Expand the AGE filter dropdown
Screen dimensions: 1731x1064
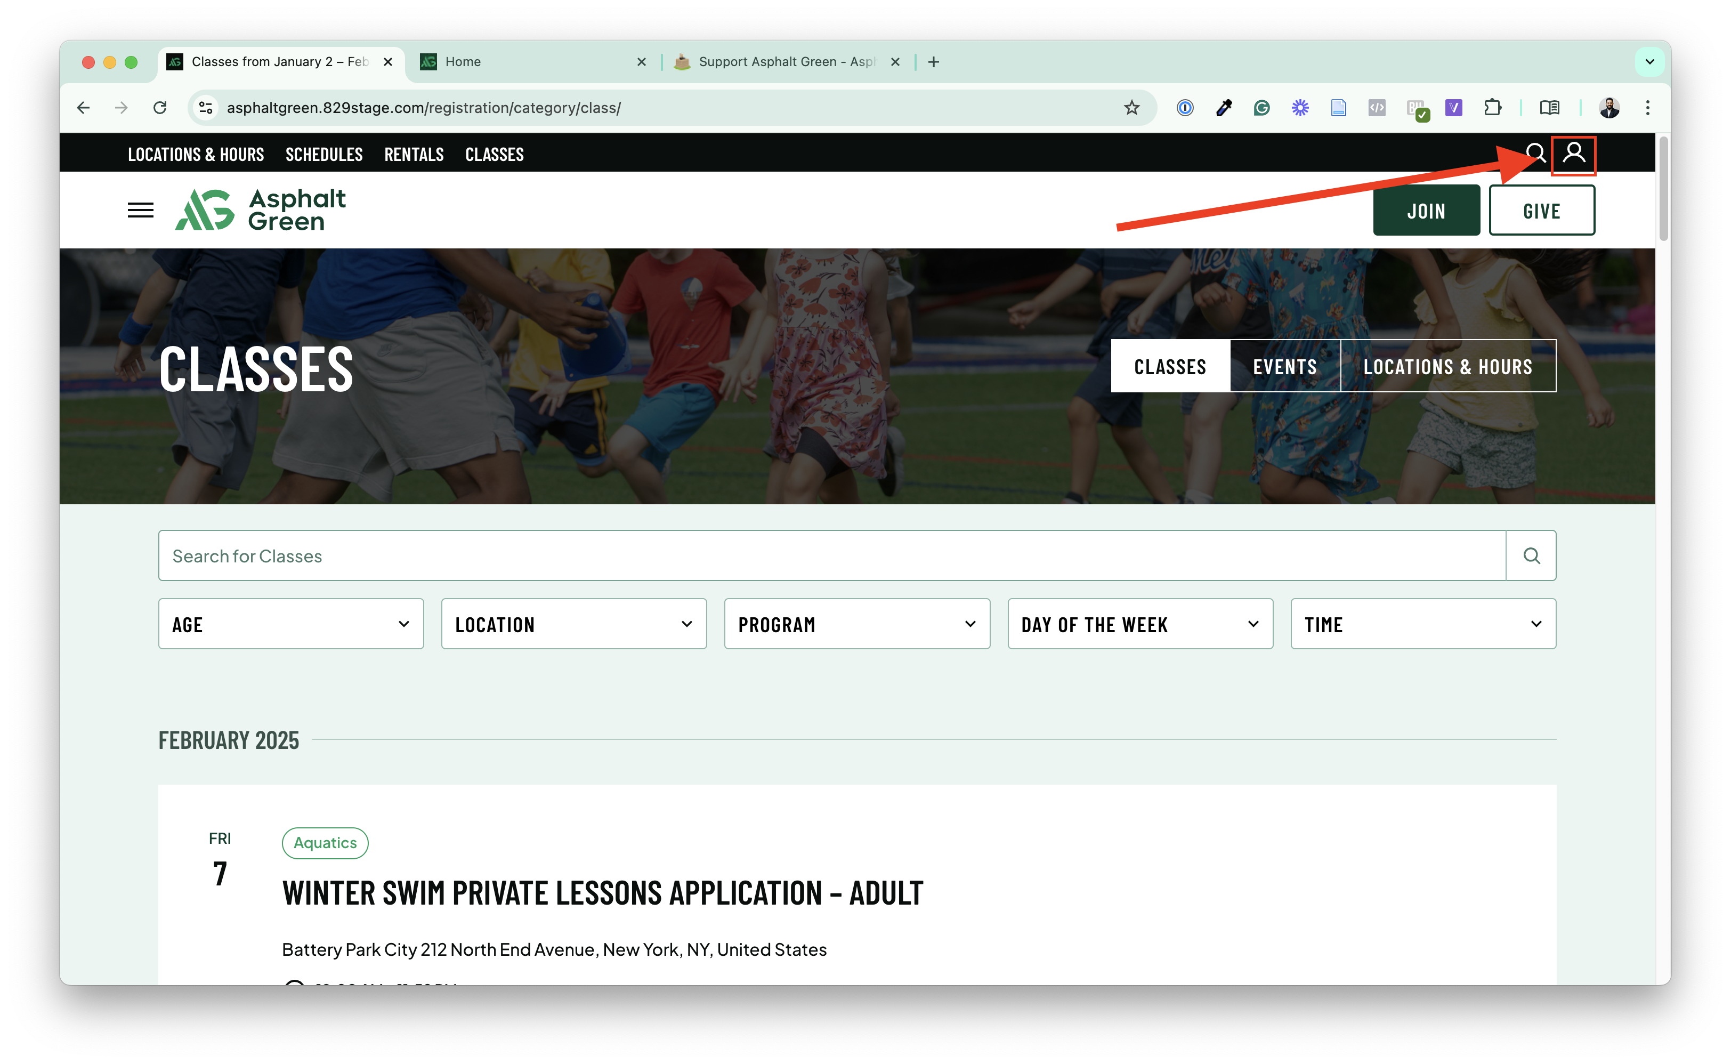click(290, 624)
